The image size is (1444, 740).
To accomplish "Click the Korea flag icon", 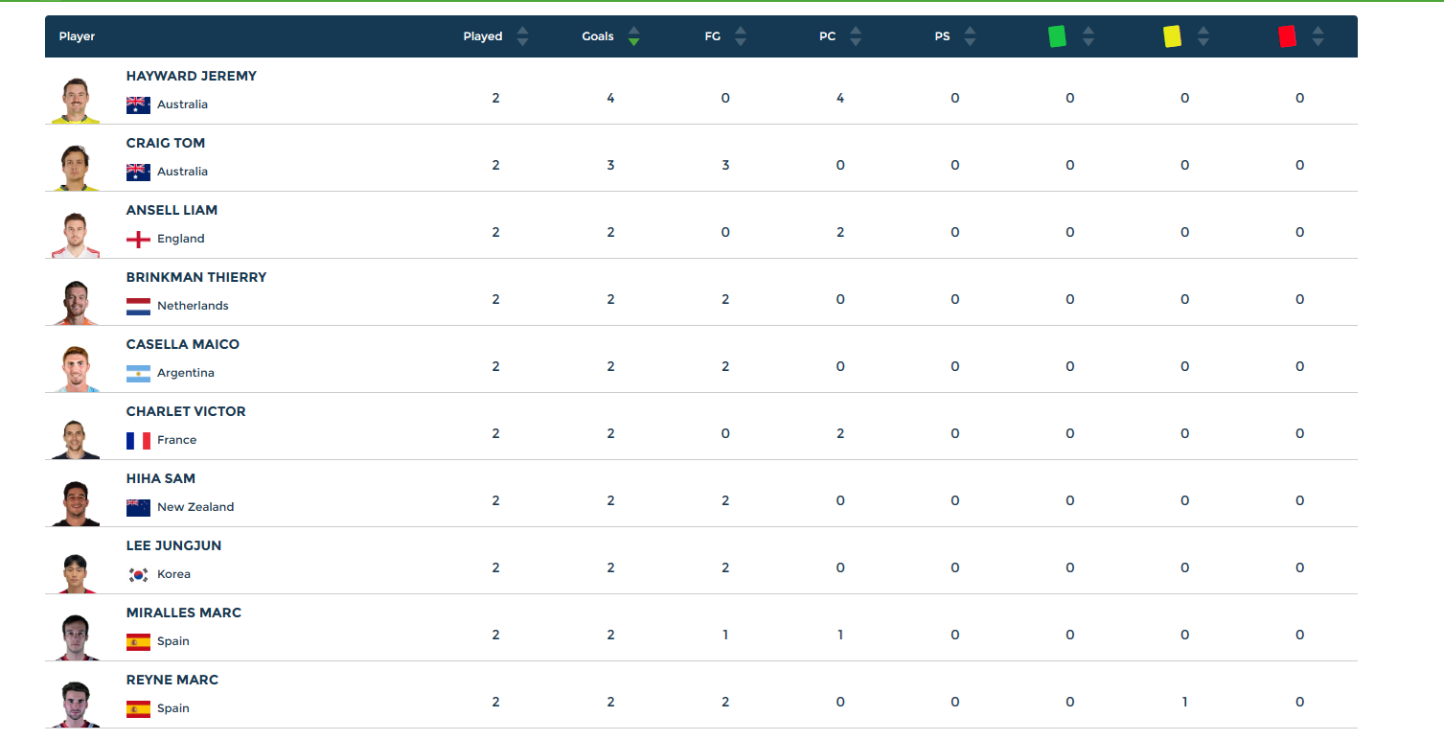I will tap(138, 574).
